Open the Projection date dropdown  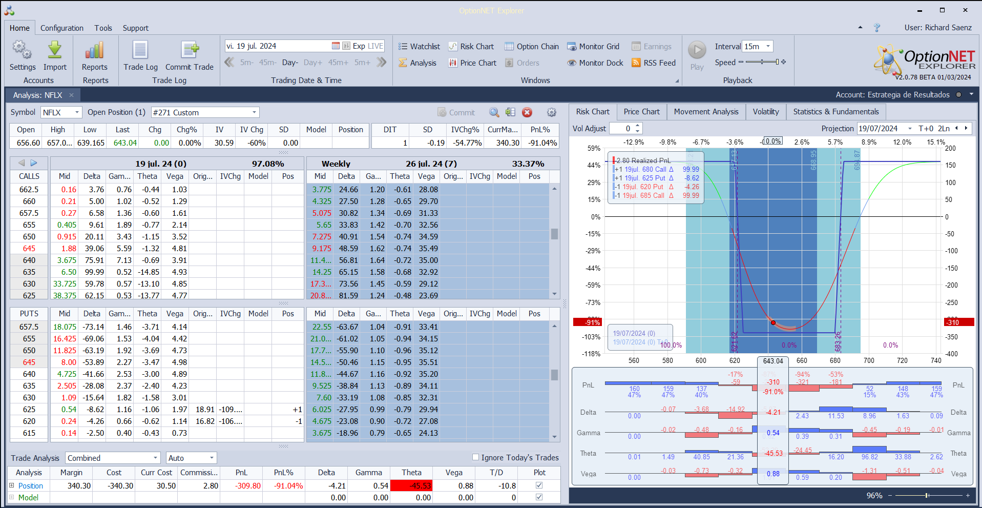point(910,129)
